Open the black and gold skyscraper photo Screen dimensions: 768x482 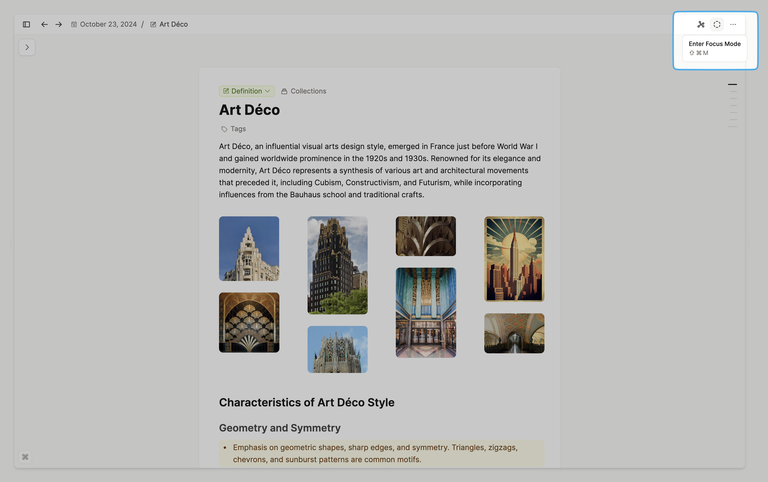337,265
